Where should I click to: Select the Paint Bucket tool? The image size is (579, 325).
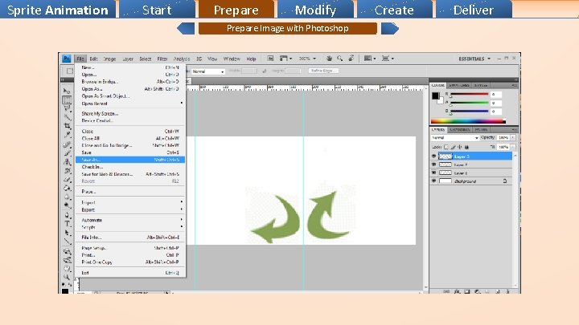click(x=67, y=188)
